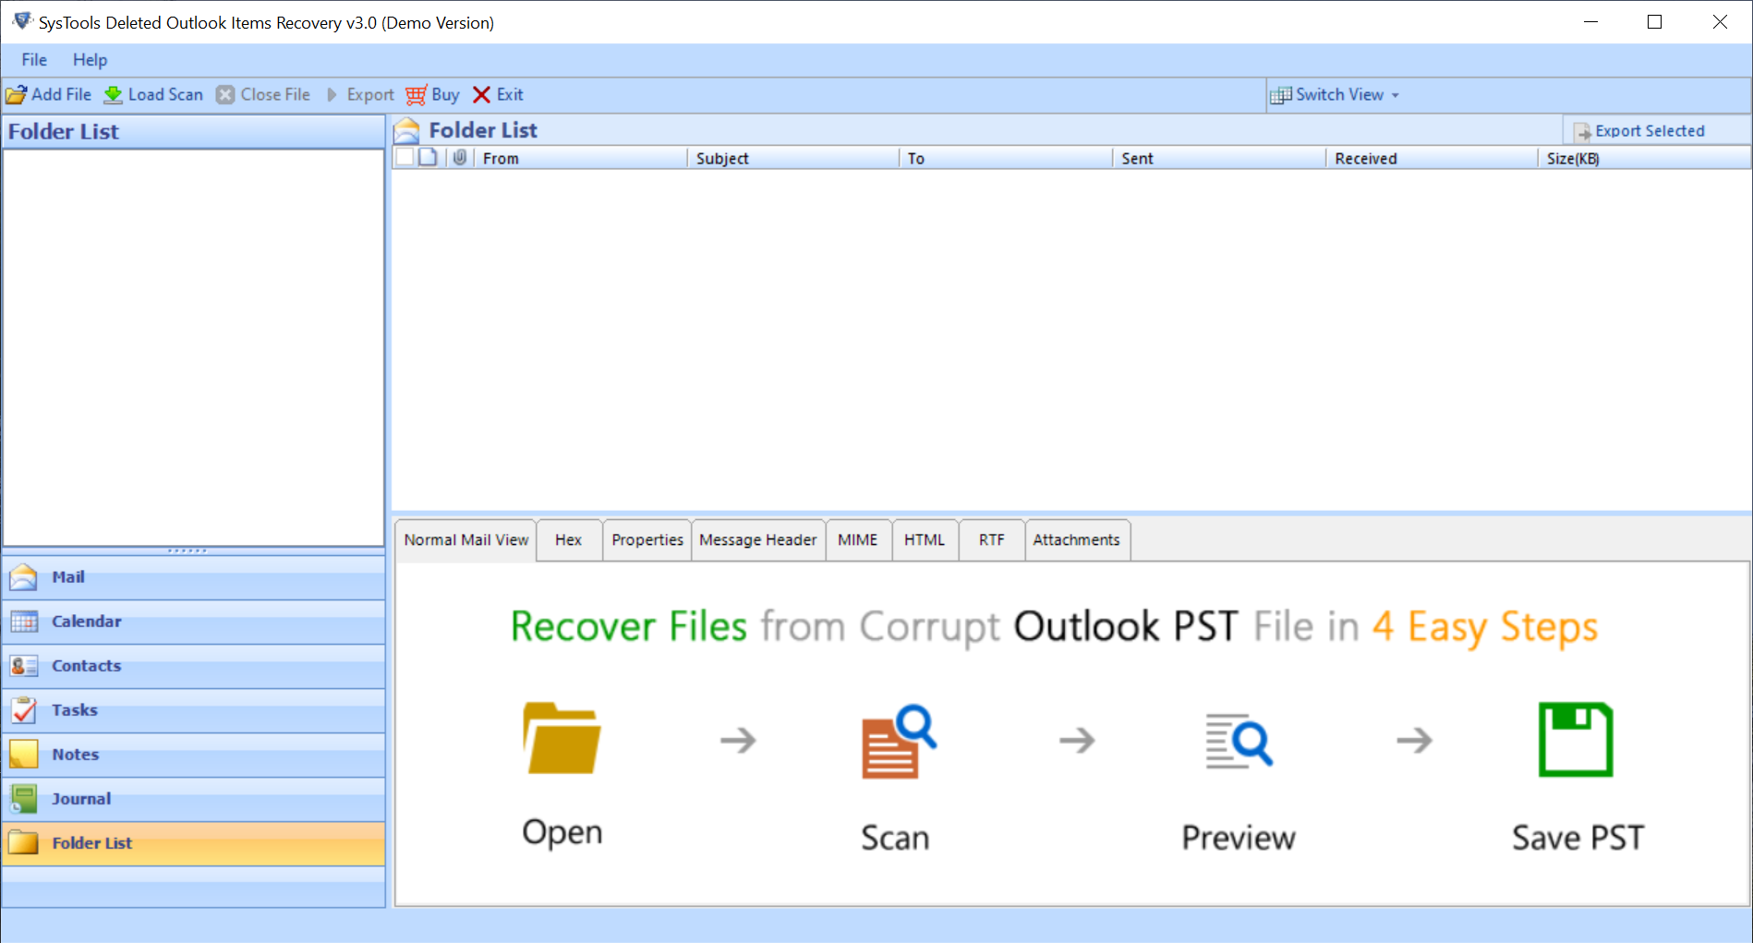
Task: Click the attachment column header icon
Action: click(x=460, y=158)
